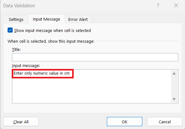Click 'When cell is selected' group heading
The width and height of the screenshot is (185, 129).
(x=51, y=41)
